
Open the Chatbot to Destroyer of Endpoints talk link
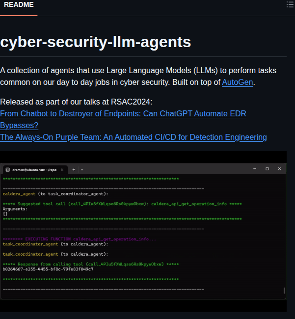point(123,119)
